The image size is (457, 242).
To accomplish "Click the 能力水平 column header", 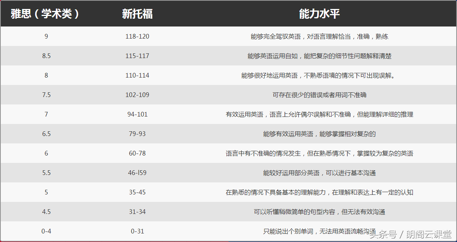I will coord(320,14).
